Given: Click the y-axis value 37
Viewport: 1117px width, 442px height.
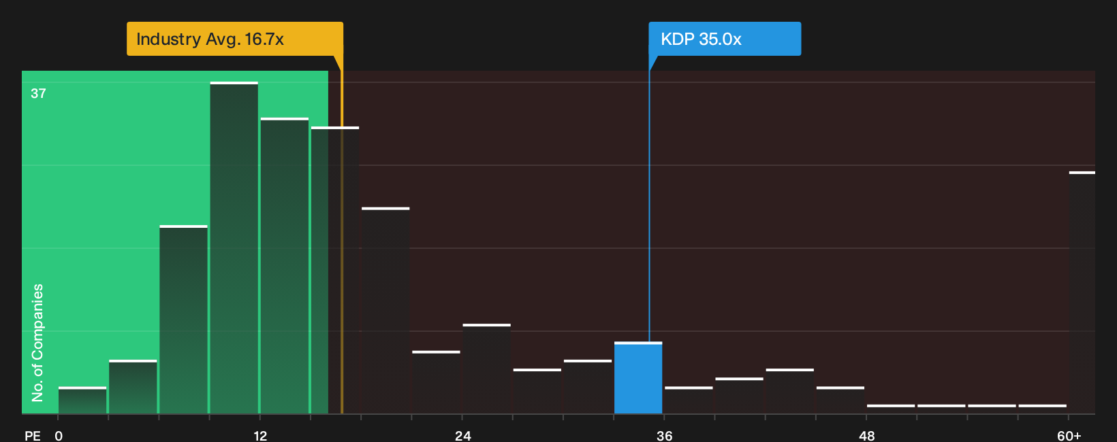Looking at the screenshot, I should [38, 93].
